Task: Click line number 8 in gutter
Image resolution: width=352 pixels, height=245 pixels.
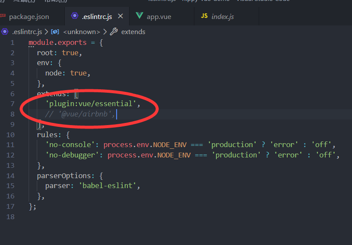Action: [13, 114]
